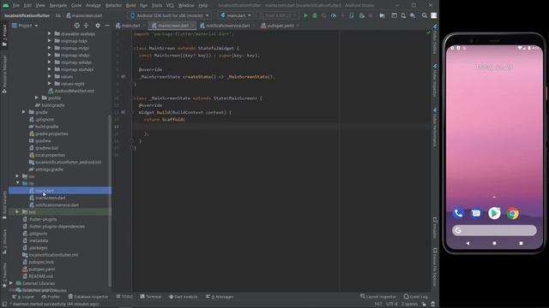Image resolution: width=549 pixels, height=308 pixels.
Task: Click the gutter override marker beside build
Action: (x=124, y=112)
